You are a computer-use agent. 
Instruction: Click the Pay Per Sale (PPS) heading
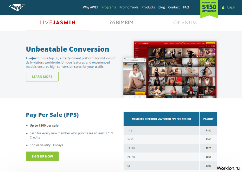pos(52,115)
